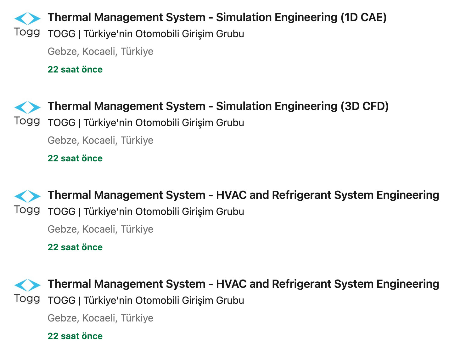Click "22 saat önce" in the last HVAC listing
Viewport: 460px width, 353px height.
tap(75, 336)
